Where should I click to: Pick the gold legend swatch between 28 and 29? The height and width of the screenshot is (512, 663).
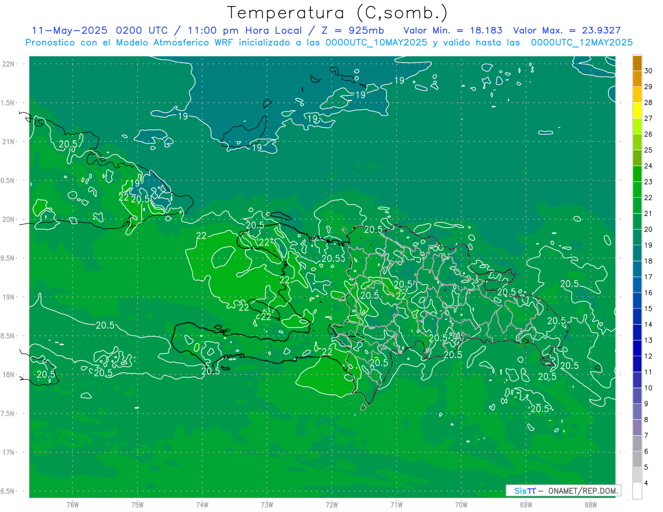pos(637,94)
